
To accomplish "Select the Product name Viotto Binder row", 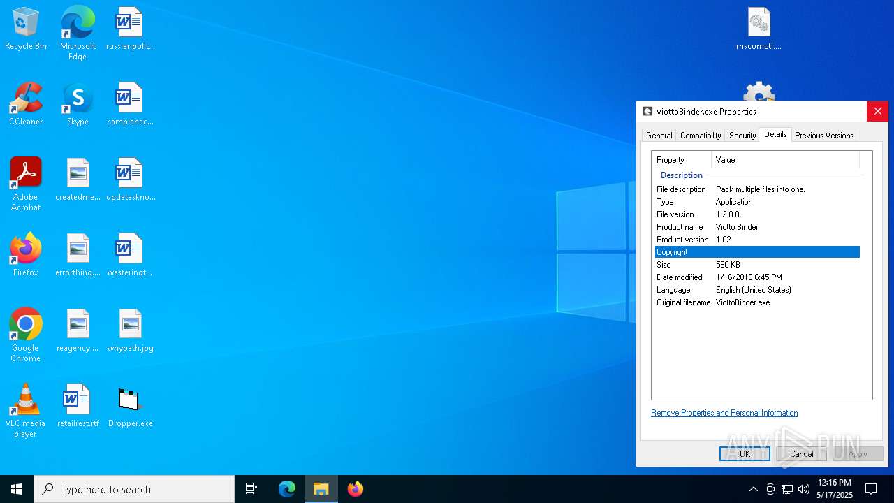I will click(757, 227).
